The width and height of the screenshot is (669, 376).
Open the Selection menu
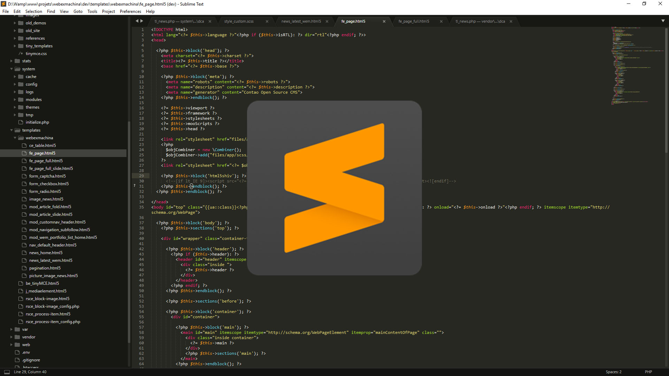(33, 11)
